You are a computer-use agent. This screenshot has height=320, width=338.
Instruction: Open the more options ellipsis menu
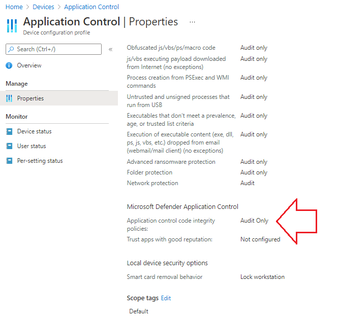192,22
